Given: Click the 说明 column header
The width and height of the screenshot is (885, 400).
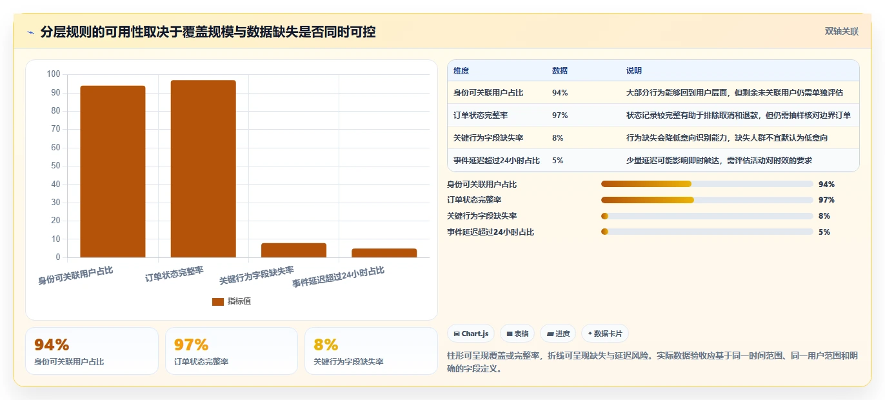Looking at the screenshot, I should (634, 71).
